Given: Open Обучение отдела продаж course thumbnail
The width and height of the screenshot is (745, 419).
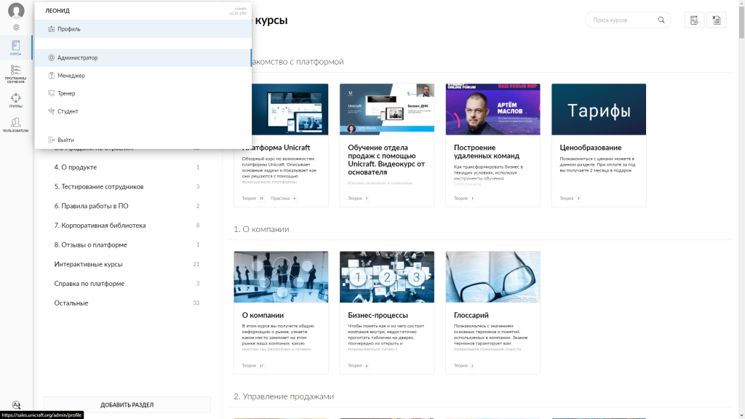Looking at the screenshot, I should 387,109.
